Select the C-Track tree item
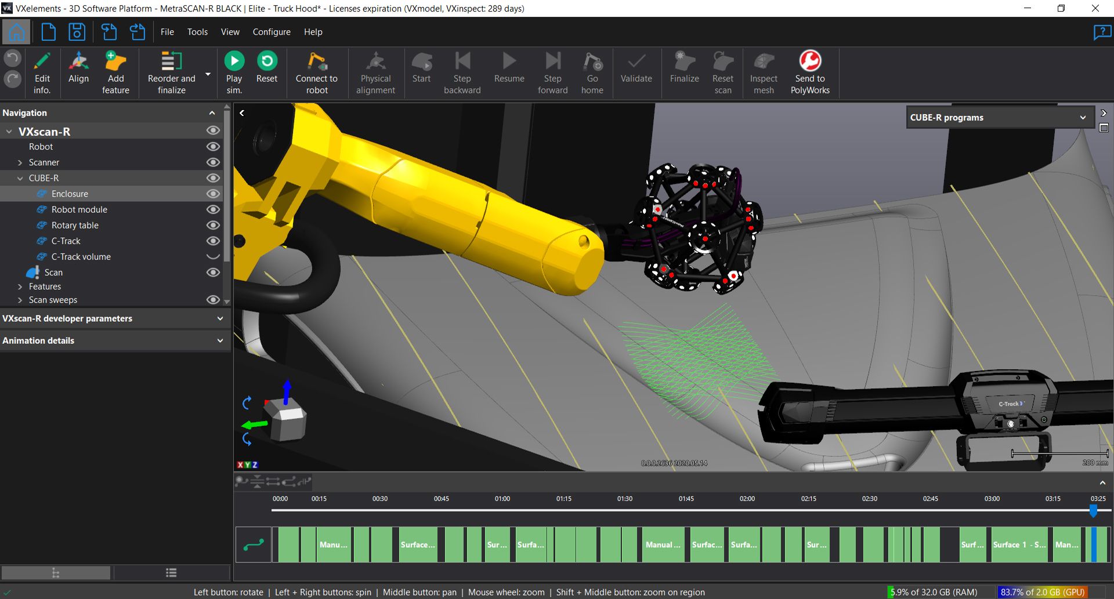This screenshot has width=1114, height=599. point(66,241)
